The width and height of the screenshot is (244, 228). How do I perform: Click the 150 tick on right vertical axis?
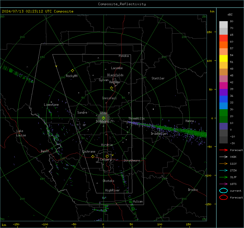(x=209, y=32)
